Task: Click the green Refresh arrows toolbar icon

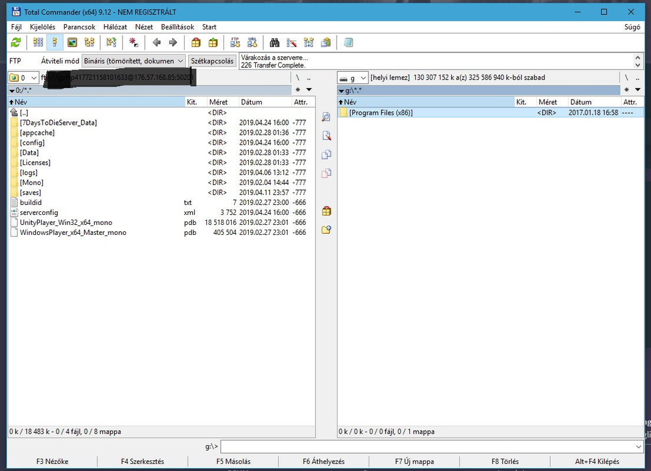Action: pos(16,42)
